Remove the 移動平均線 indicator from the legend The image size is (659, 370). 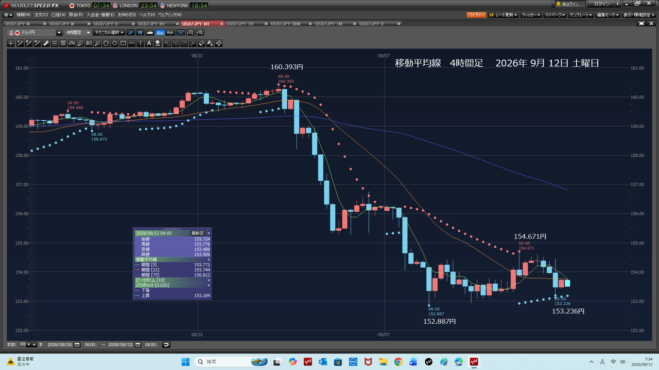(209, 260)
